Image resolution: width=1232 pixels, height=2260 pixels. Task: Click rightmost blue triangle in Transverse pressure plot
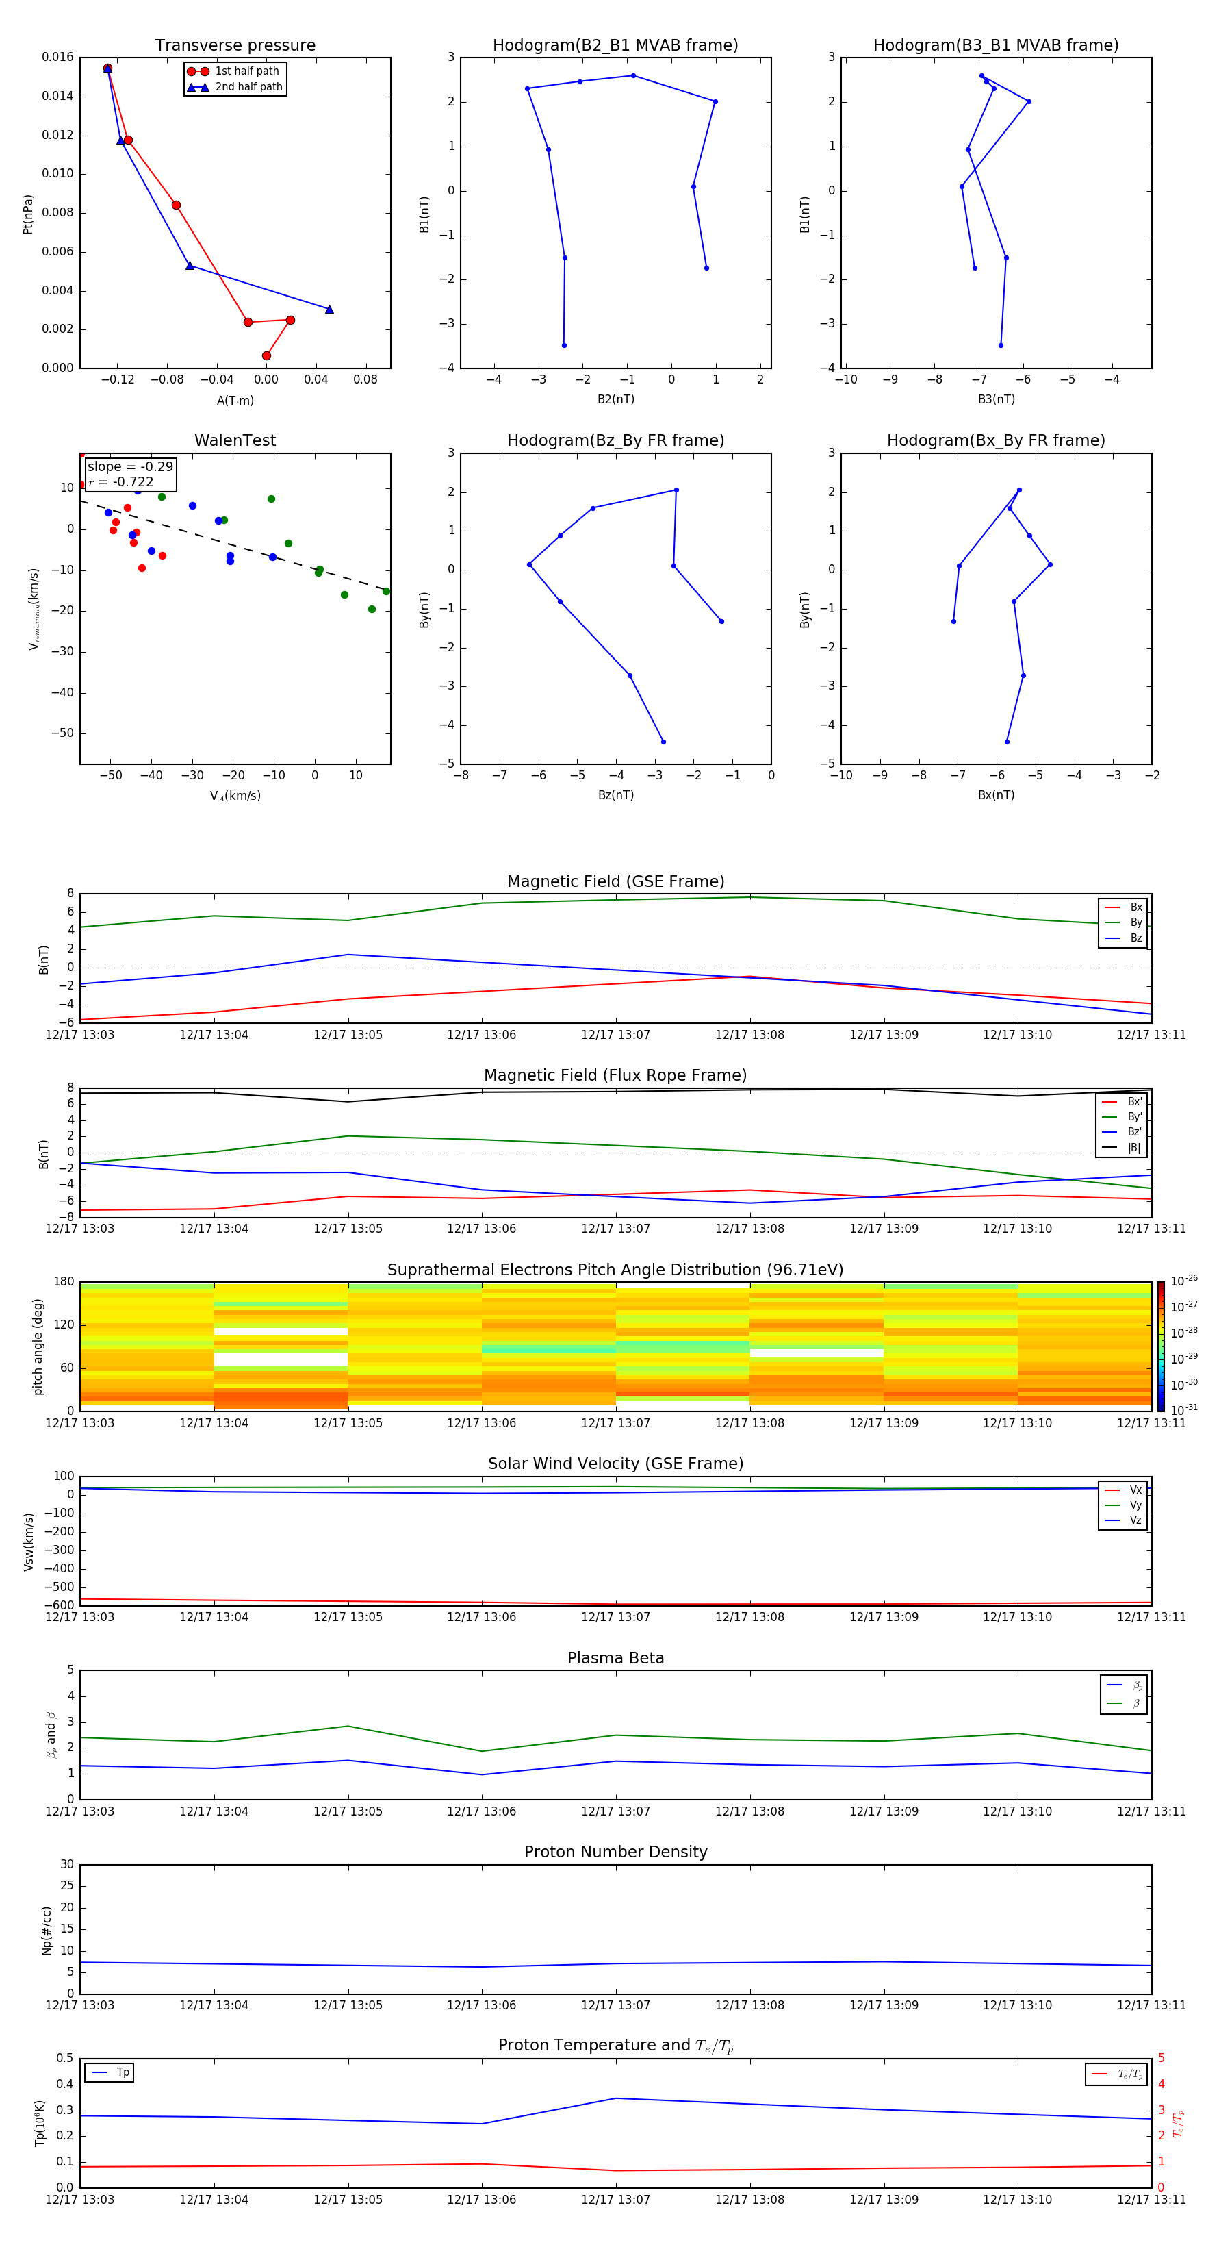[x=330, y=310]
